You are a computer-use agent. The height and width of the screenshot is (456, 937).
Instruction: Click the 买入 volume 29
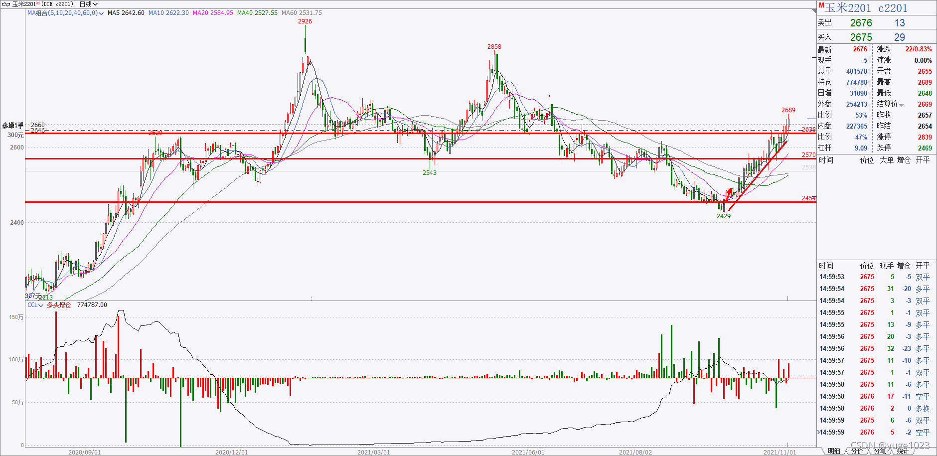pyautogui.click(x=900, y=37)
